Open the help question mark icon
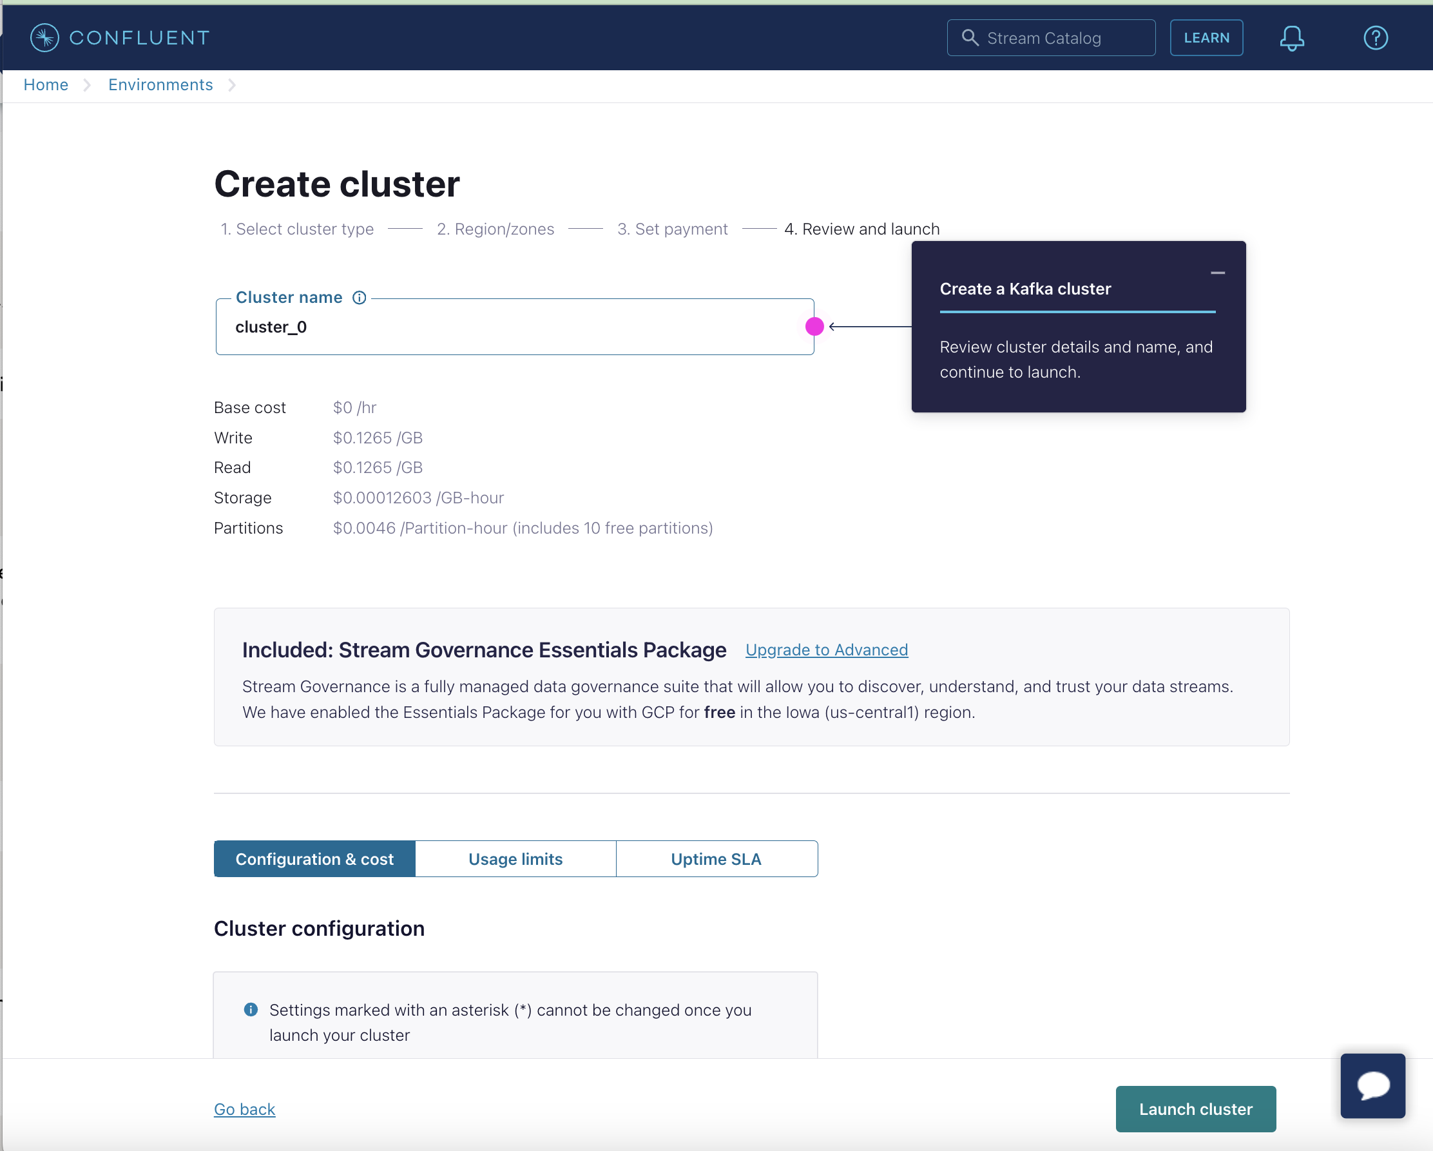This screenshot has width=1433, height=1151. tap(1375, 38)
